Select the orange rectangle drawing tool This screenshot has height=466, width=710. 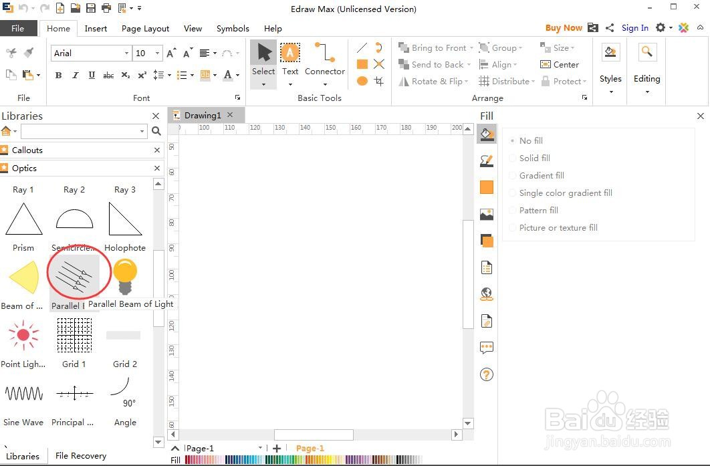pos(362,64)
